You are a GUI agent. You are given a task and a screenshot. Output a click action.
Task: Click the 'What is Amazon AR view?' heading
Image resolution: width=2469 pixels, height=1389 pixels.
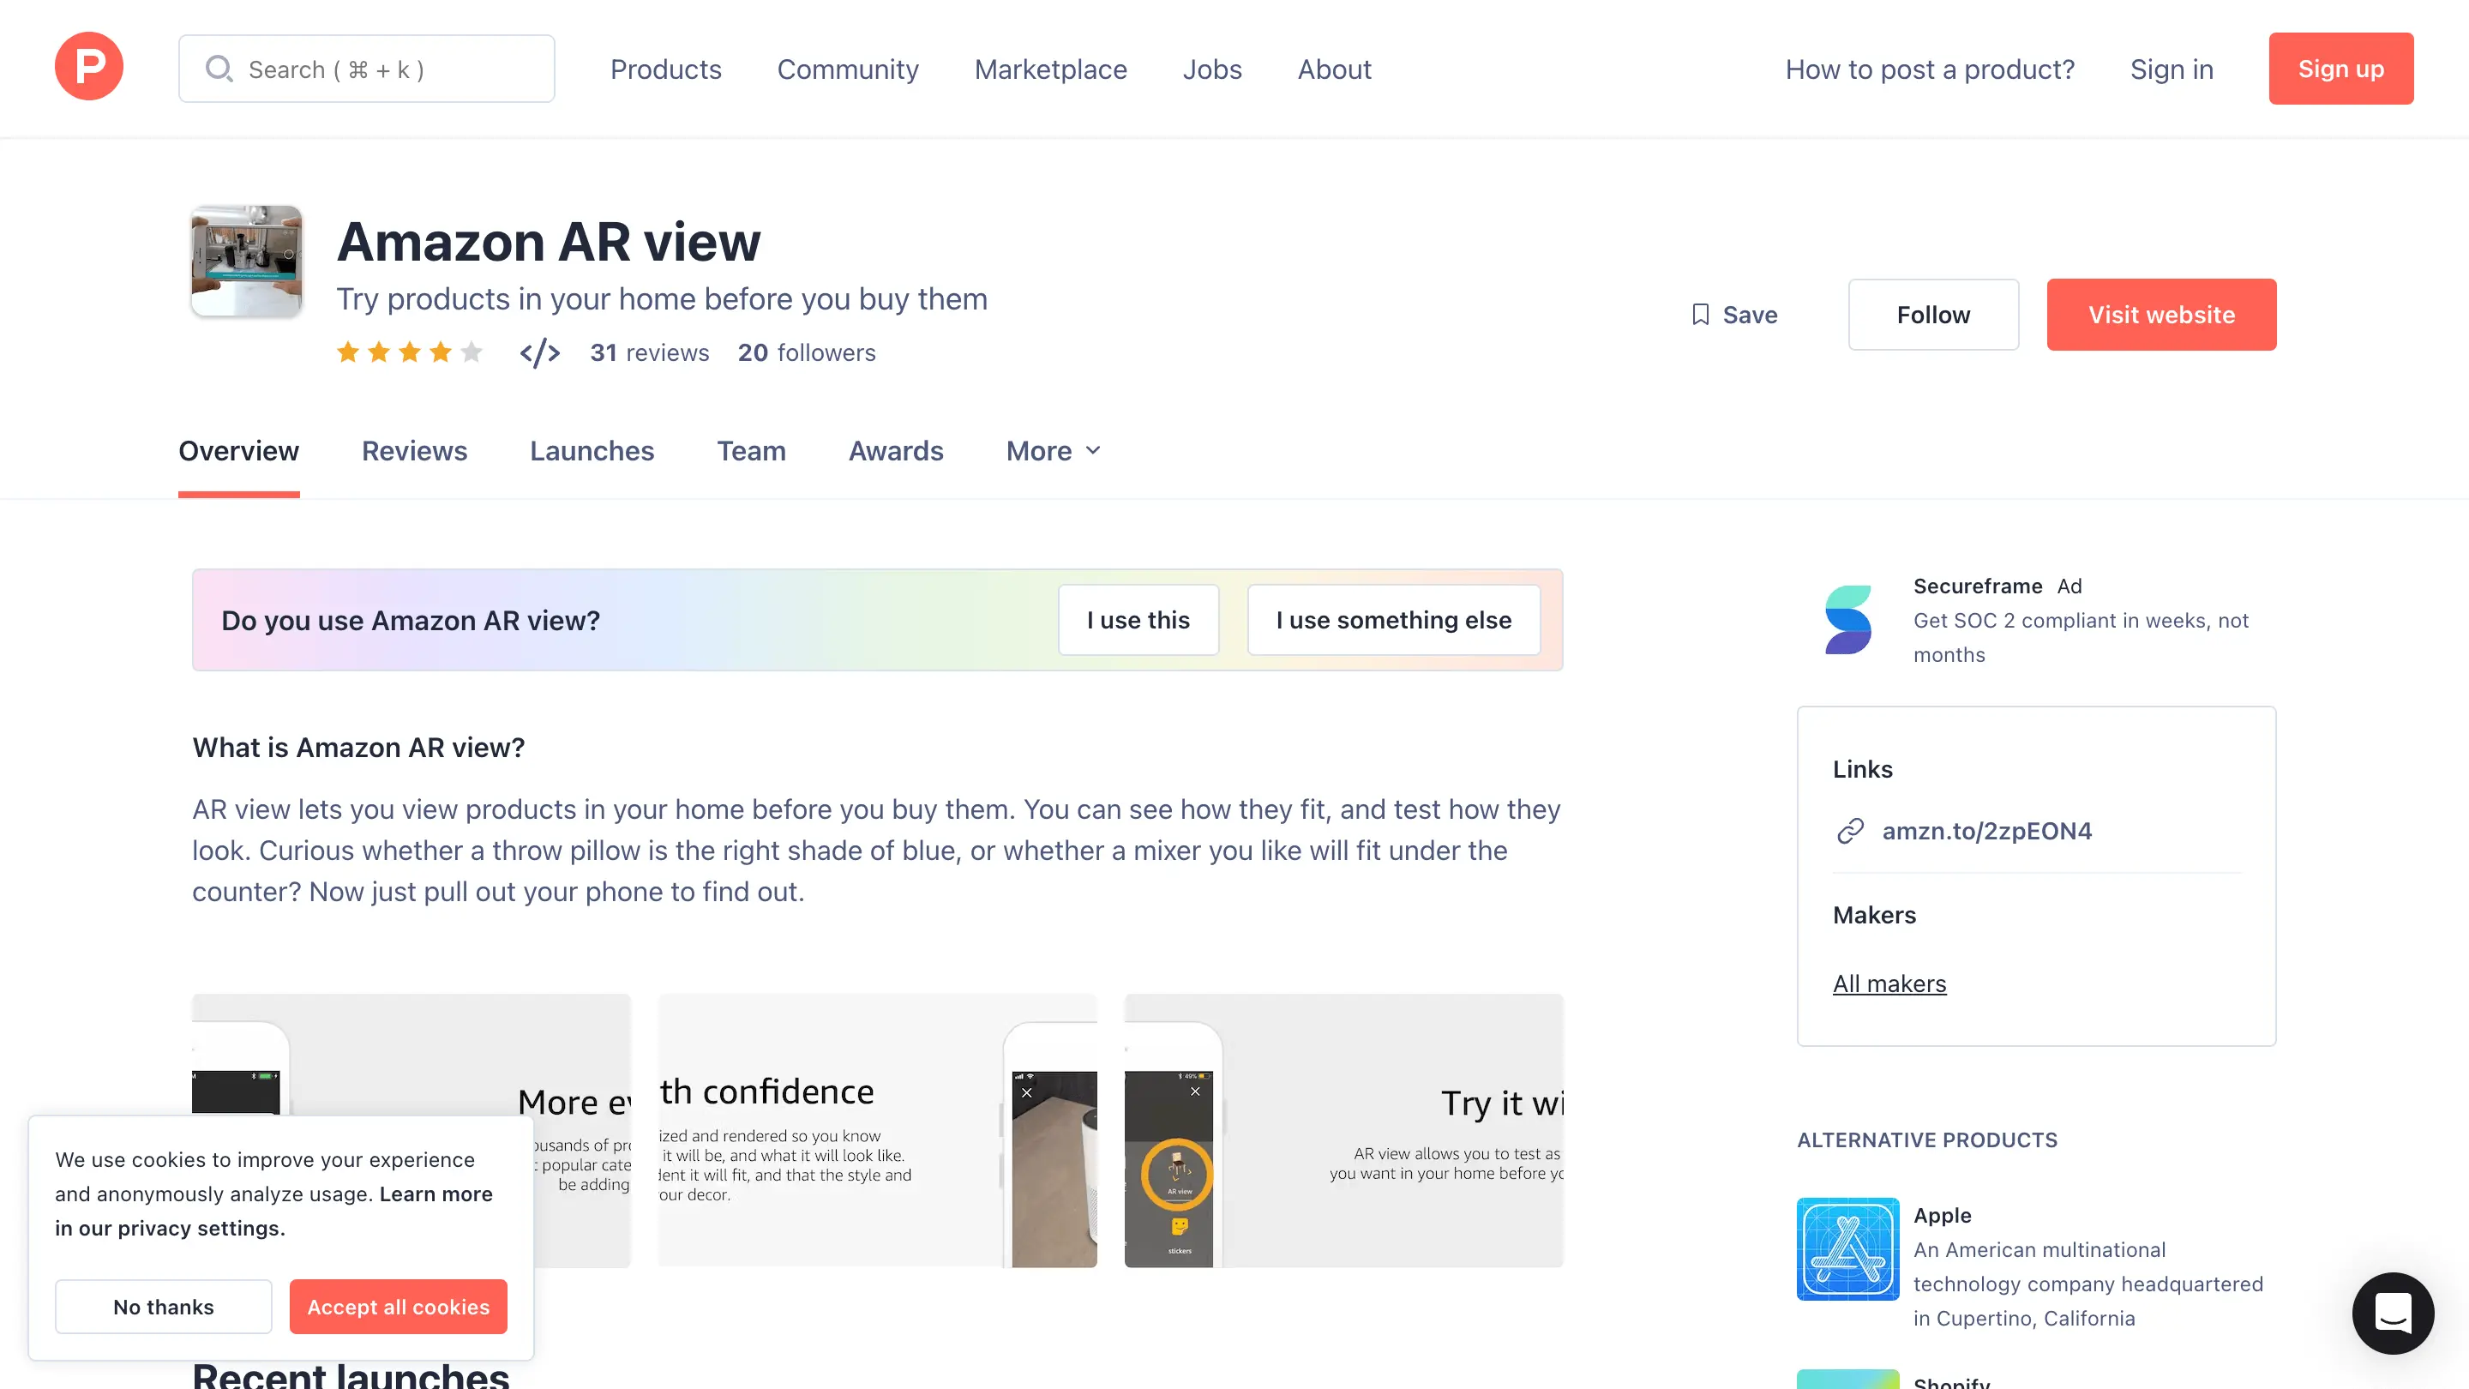tap(358, 748)
